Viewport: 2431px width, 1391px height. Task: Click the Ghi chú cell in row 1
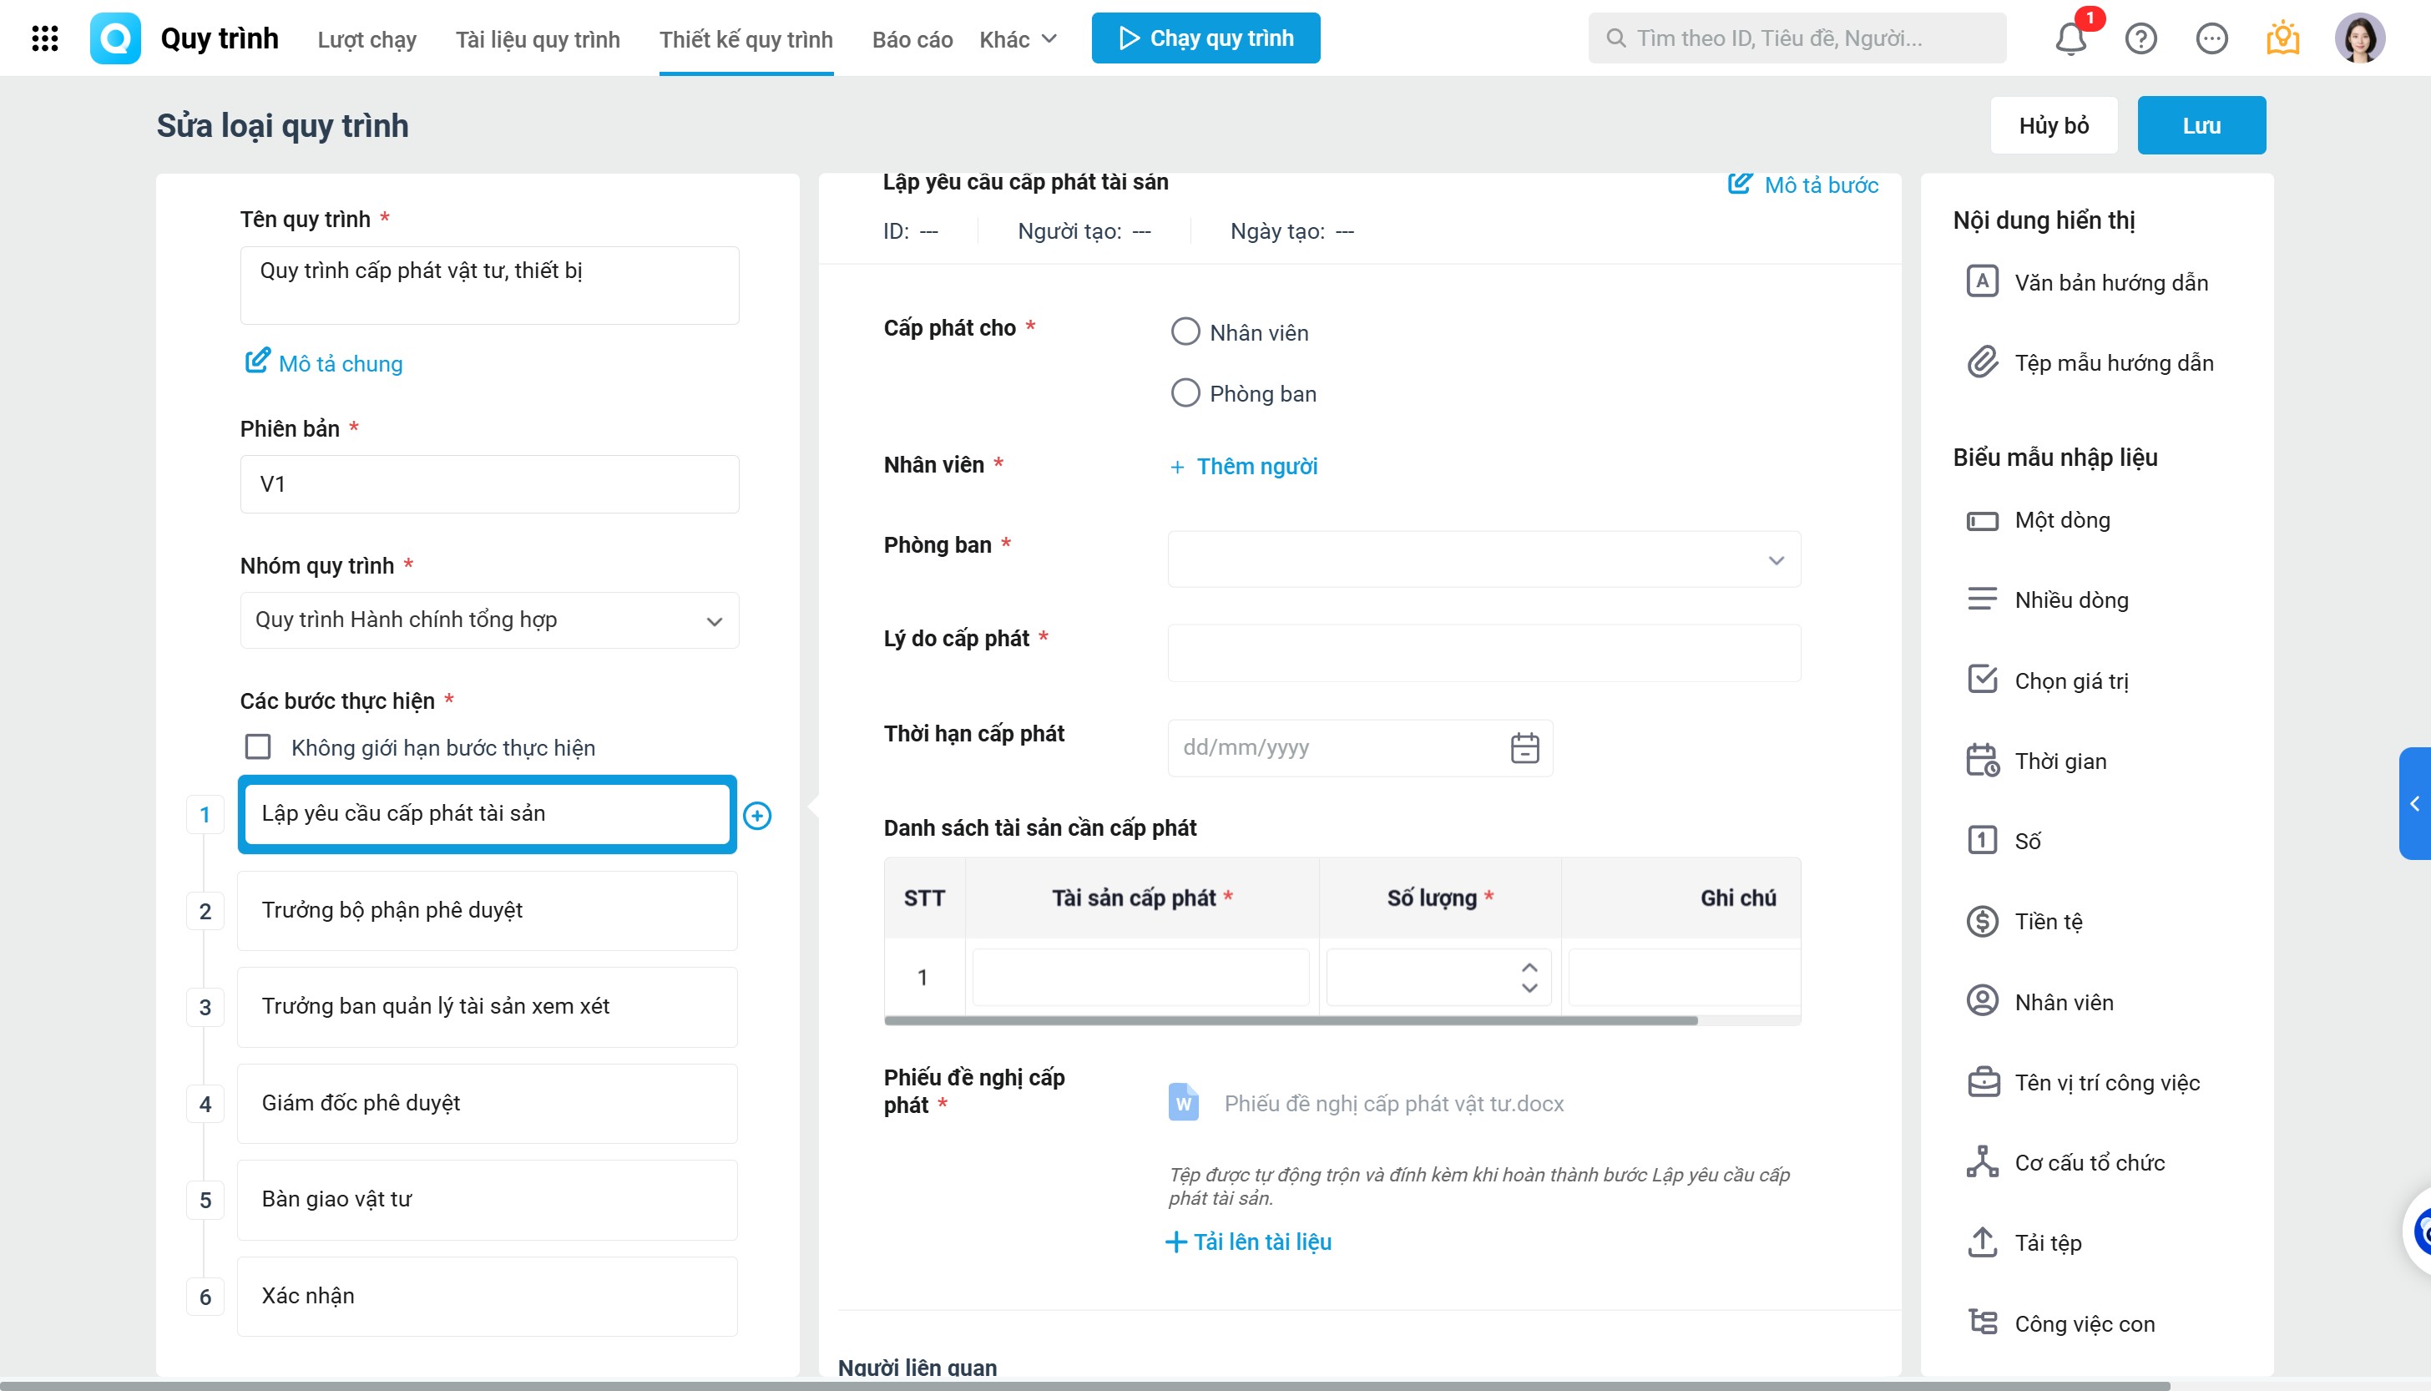click(1684, 976)
